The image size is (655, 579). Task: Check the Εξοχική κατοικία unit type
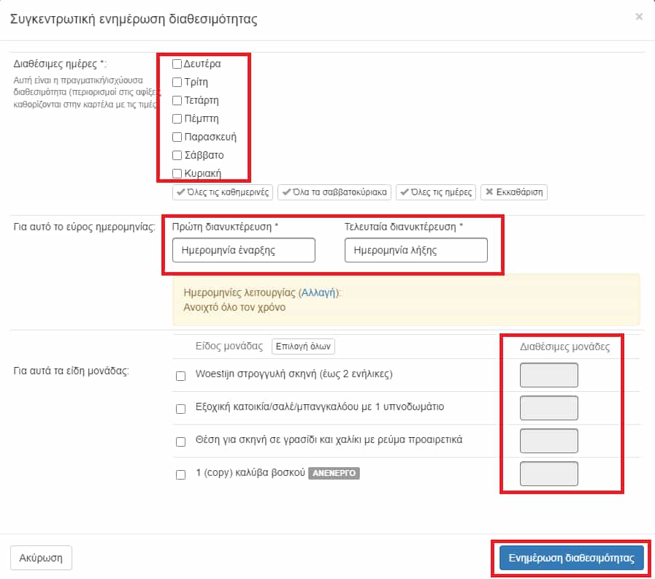coord(181,409)
